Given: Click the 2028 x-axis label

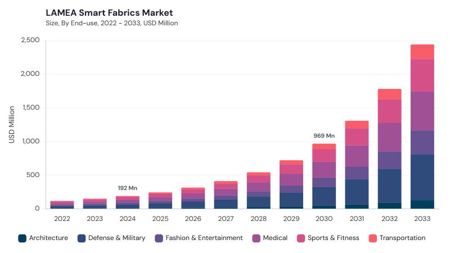Looking at the screenshot, I should coord(259,219).
